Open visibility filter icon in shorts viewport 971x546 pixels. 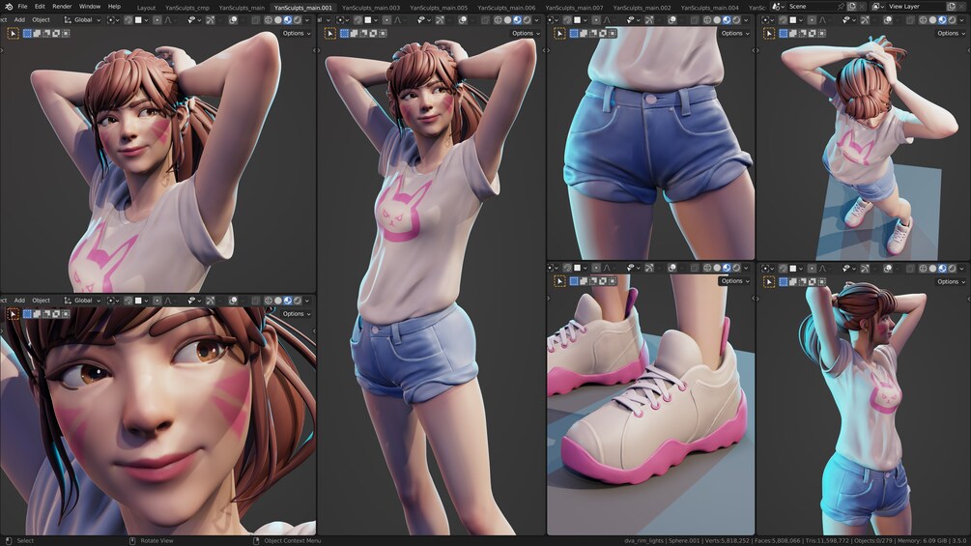coord(632,19)
